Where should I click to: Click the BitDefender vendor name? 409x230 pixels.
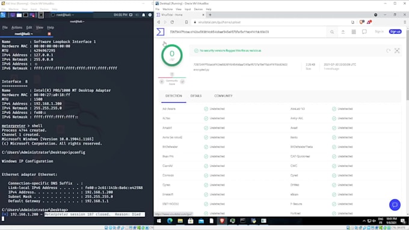coord(170,147)
